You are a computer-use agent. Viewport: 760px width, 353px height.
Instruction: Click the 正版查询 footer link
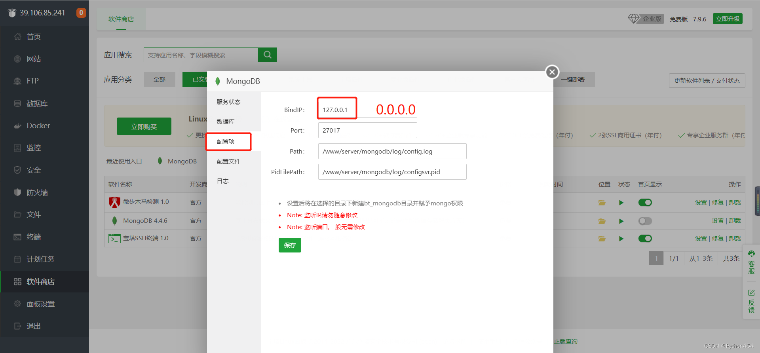tap(565, 342)
